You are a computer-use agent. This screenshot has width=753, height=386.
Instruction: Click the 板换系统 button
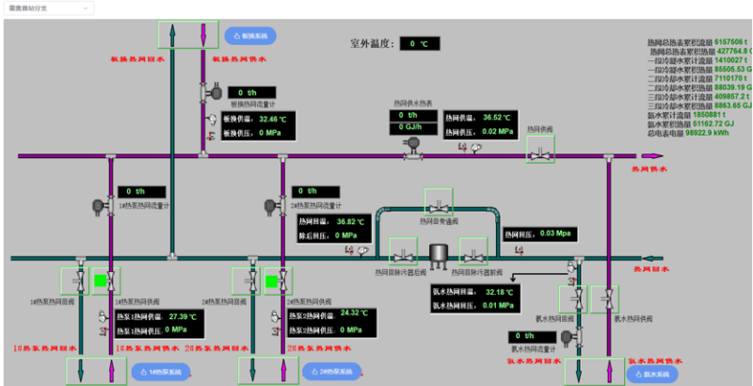(250, 36)
